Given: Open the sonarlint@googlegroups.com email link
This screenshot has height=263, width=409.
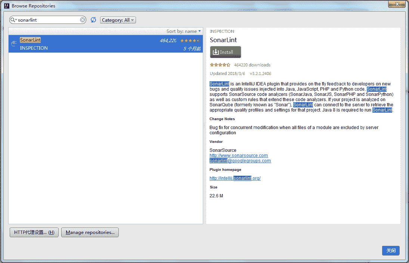Looking at the screenshot, I should (240, 161).
